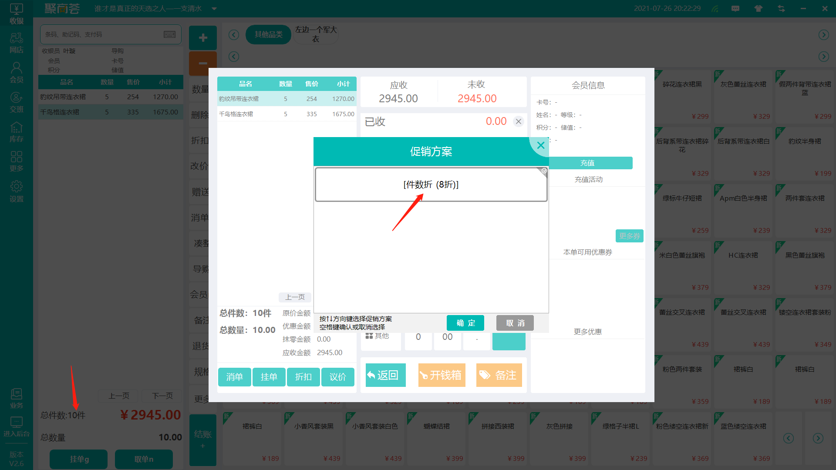Open the 收银 cashier sidebar icon
This screenshot has height=470, width=836.
17,13
